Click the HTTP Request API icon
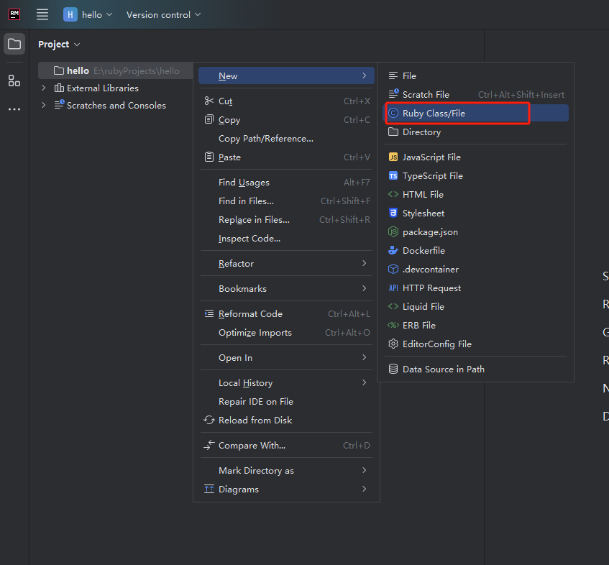 (x=393, y=288)
